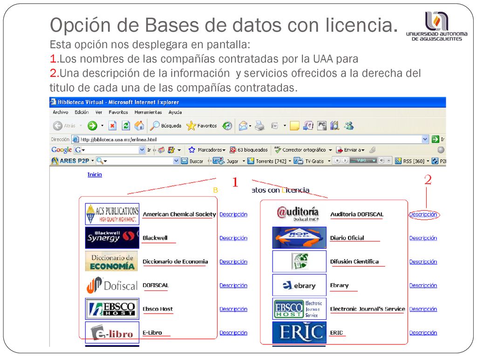The image size is (477, 358).
Task: Click the Refresh page icon
Action: pos(126,125)
